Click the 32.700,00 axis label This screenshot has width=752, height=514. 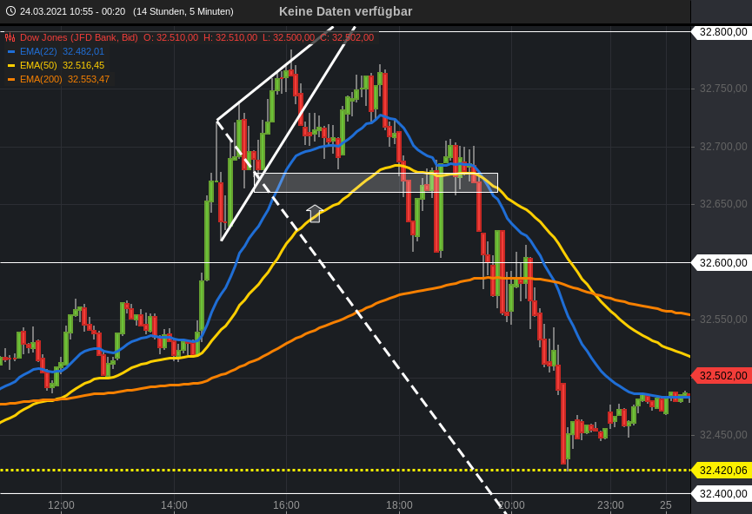723,147
